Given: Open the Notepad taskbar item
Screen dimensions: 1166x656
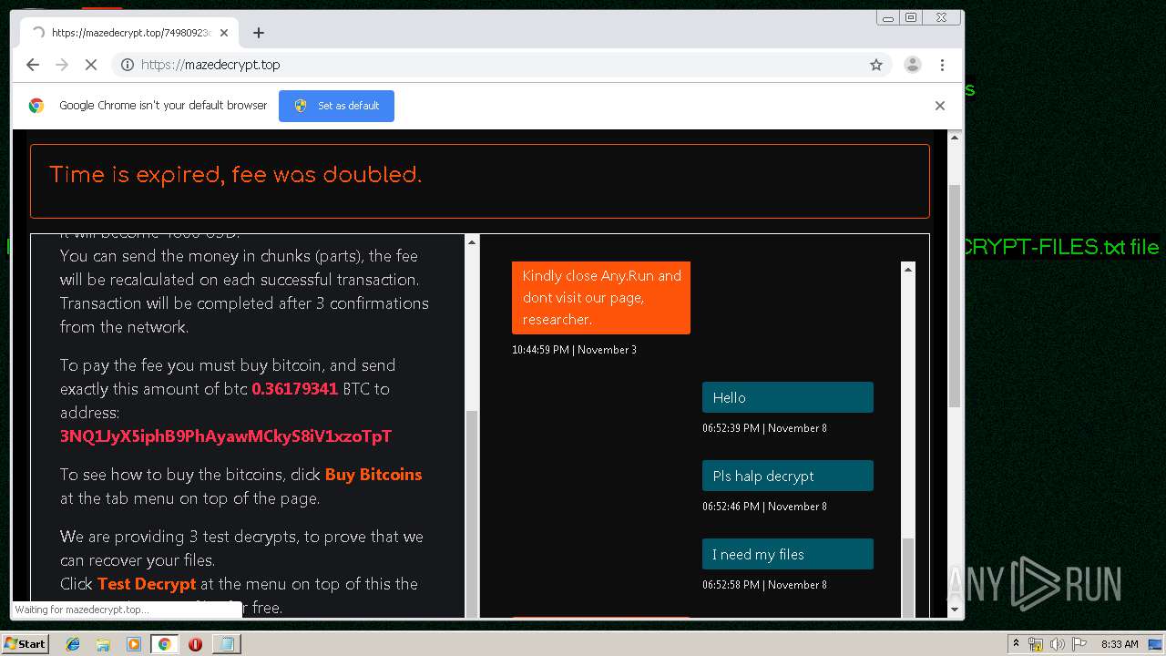Looking at the screenshot, I should point(226,644).
